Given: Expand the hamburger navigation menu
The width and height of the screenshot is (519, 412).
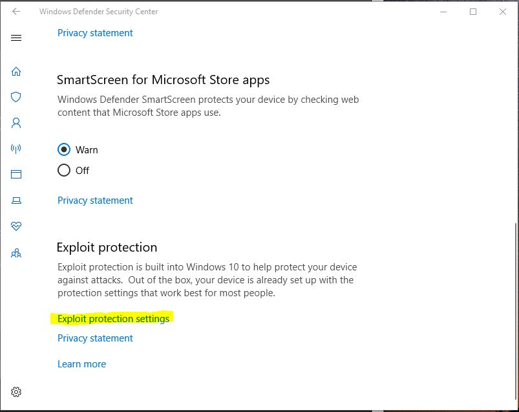Looking at the screenshot, I should (16, 38).
